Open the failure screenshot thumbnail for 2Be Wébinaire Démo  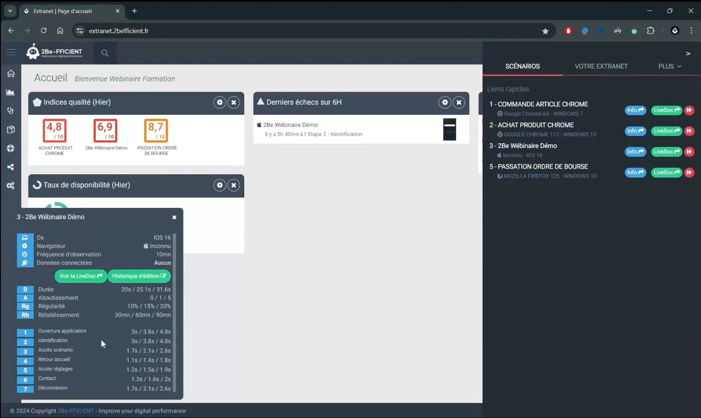coord(449,129)
